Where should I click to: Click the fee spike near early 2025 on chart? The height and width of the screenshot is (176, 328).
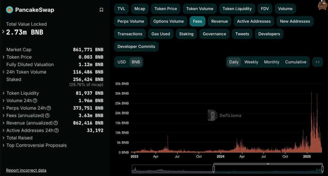[x=311, y=122]
